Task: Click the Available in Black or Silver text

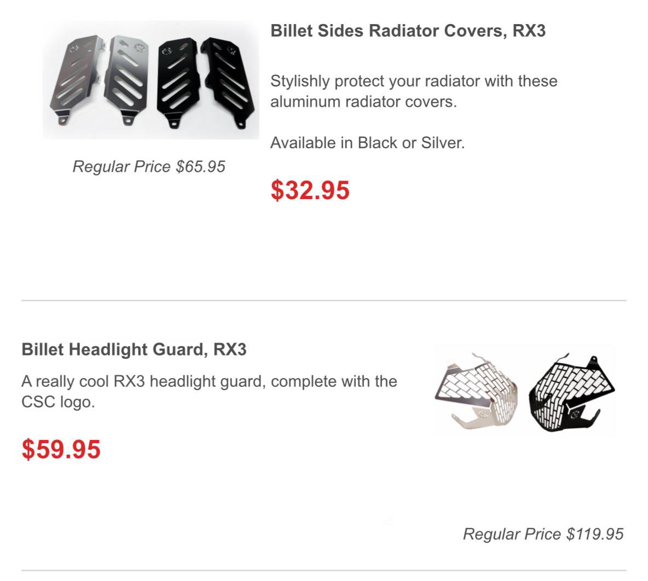Action: pyautogui.click(x=367, y=143)
